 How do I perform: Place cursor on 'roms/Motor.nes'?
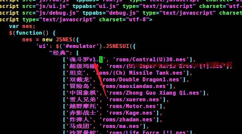pos(133,106)
